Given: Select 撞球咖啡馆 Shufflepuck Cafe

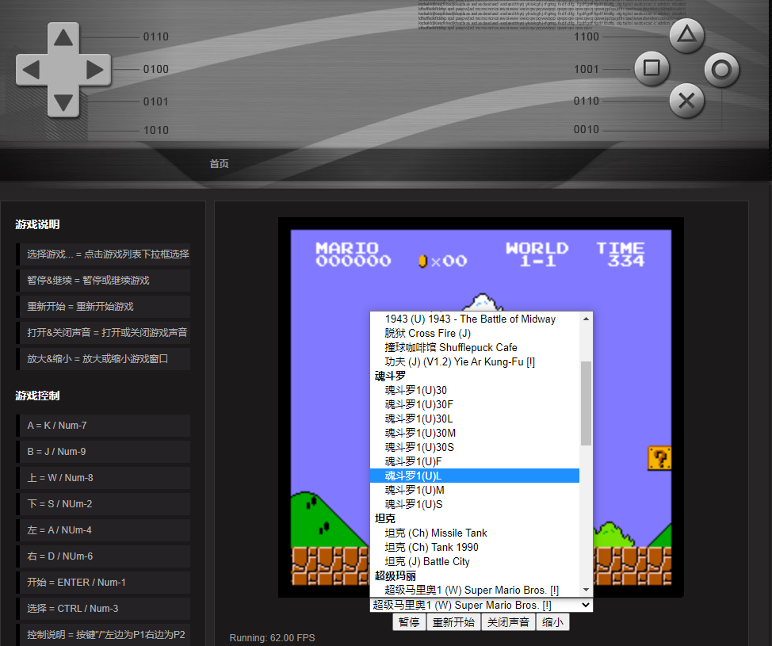Looking at the screenshot, I should point(475,348).
